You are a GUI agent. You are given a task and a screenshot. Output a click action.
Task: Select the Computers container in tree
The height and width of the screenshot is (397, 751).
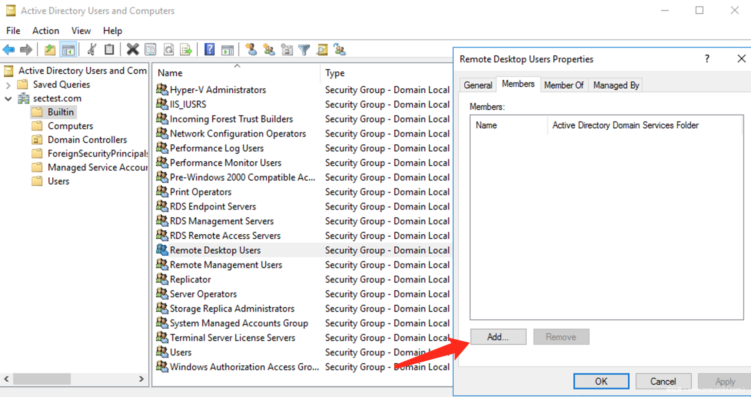pos(70,126)
